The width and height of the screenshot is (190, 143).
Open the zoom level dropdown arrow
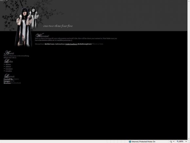pos(186,142)
